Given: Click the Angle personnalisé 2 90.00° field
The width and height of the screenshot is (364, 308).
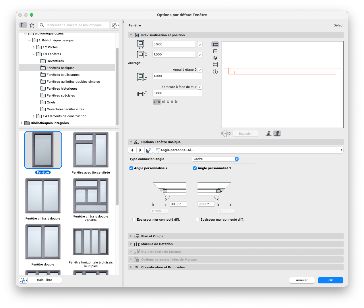Looking at the screenshot, I should [178, 204].
